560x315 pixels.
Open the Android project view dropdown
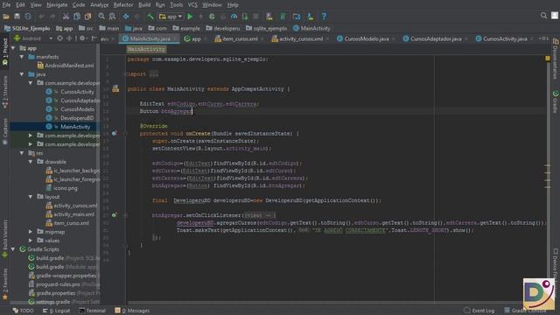click(33, 38)
